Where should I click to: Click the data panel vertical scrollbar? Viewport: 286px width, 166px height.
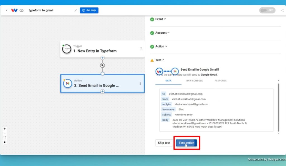[278, 107]
